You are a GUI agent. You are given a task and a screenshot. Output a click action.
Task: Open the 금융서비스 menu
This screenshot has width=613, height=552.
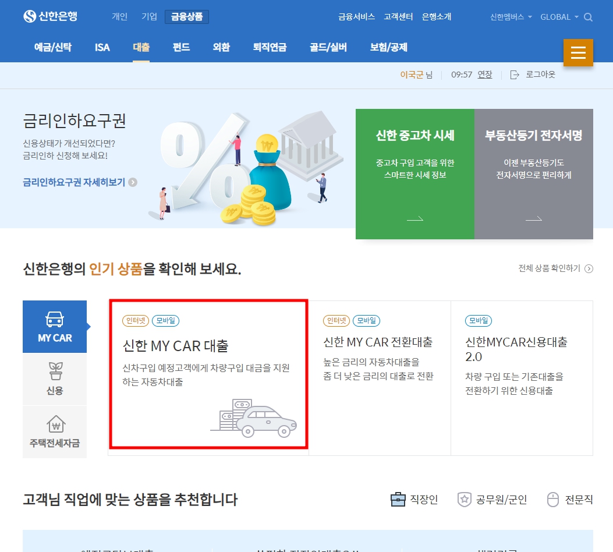click(356, 17)
